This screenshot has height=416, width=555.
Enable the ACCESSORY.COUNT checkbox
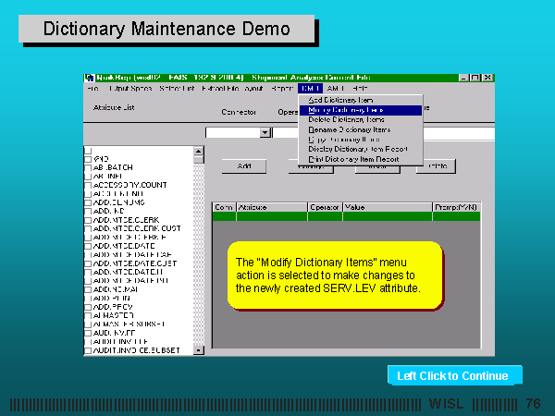pyautogui.click(x=88, y=185)
